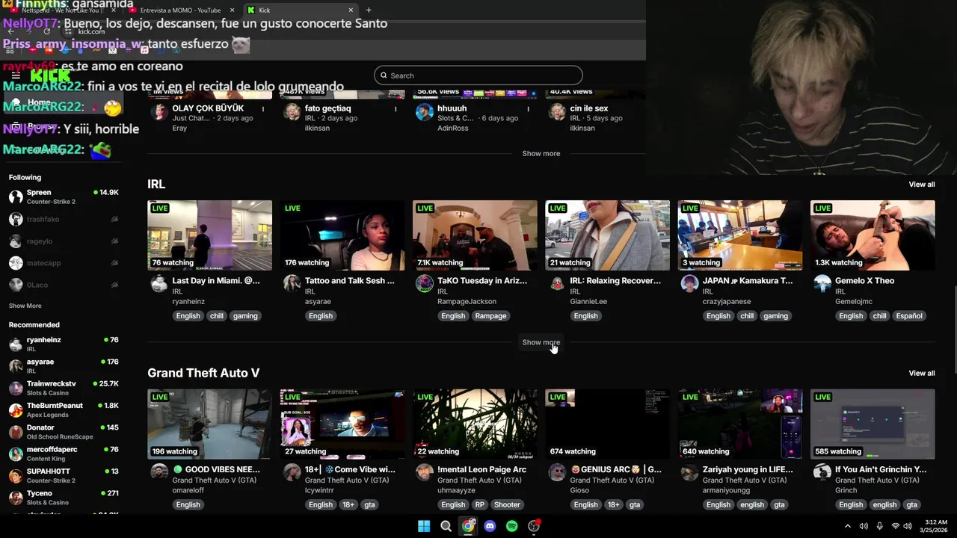
Task: Open Discord from the taskbar
Action: [490, 526]
